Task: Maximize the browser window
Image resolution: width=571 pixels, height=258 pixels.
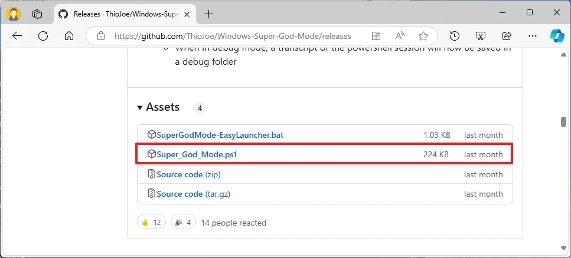Action: [x=530, y=13]
